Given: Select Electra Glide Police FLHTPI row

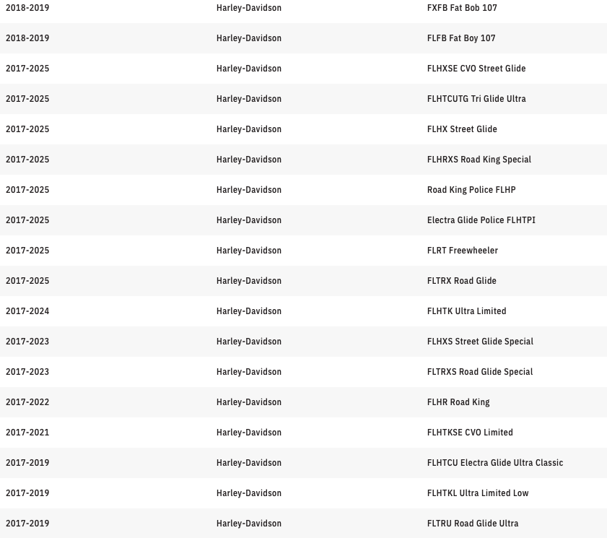Looking at the screenshot, I should (481, 220).
